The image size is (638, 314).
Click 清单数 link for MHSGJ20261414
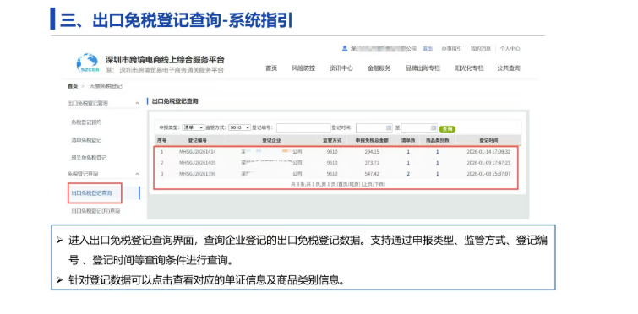[x=408, y=152]
